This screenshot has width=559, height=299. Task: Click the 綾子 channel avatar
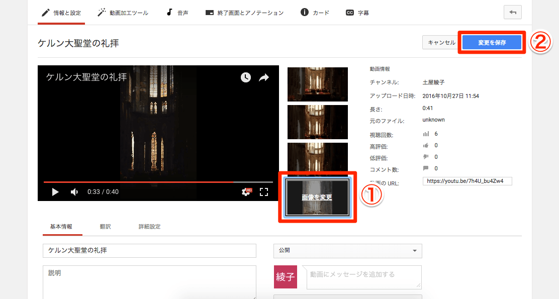pyautogui.click(x=285, y=277)
